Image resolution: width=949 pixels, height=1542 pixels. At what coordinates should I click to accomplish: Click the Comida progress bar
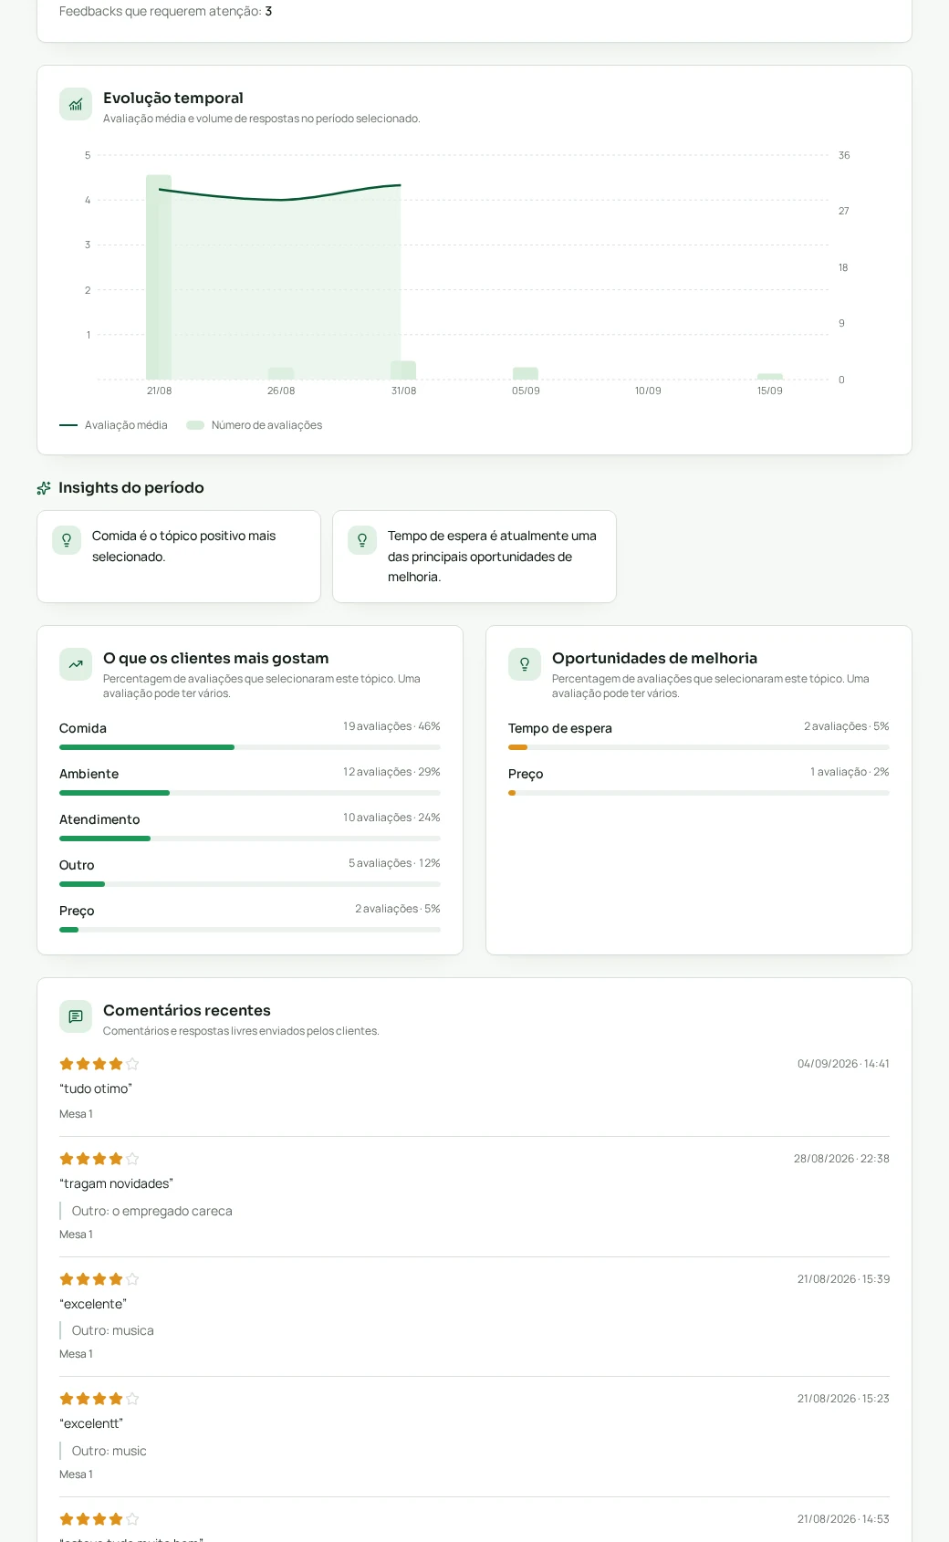pos(250,747)
